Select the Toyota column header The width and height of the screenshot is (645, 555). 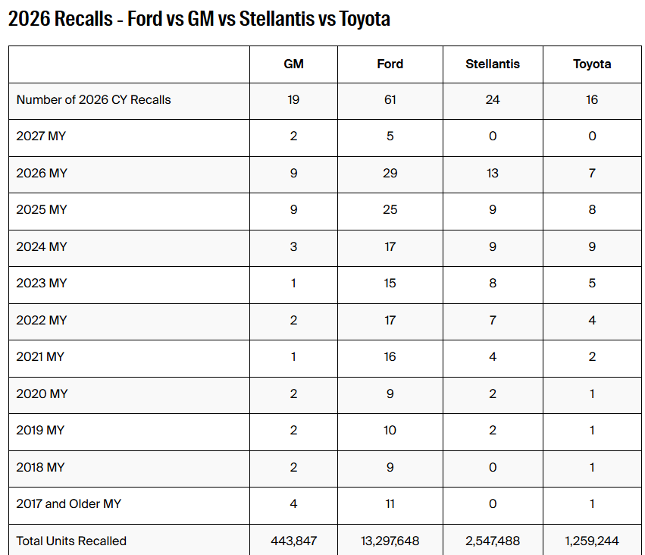point(592,64)
